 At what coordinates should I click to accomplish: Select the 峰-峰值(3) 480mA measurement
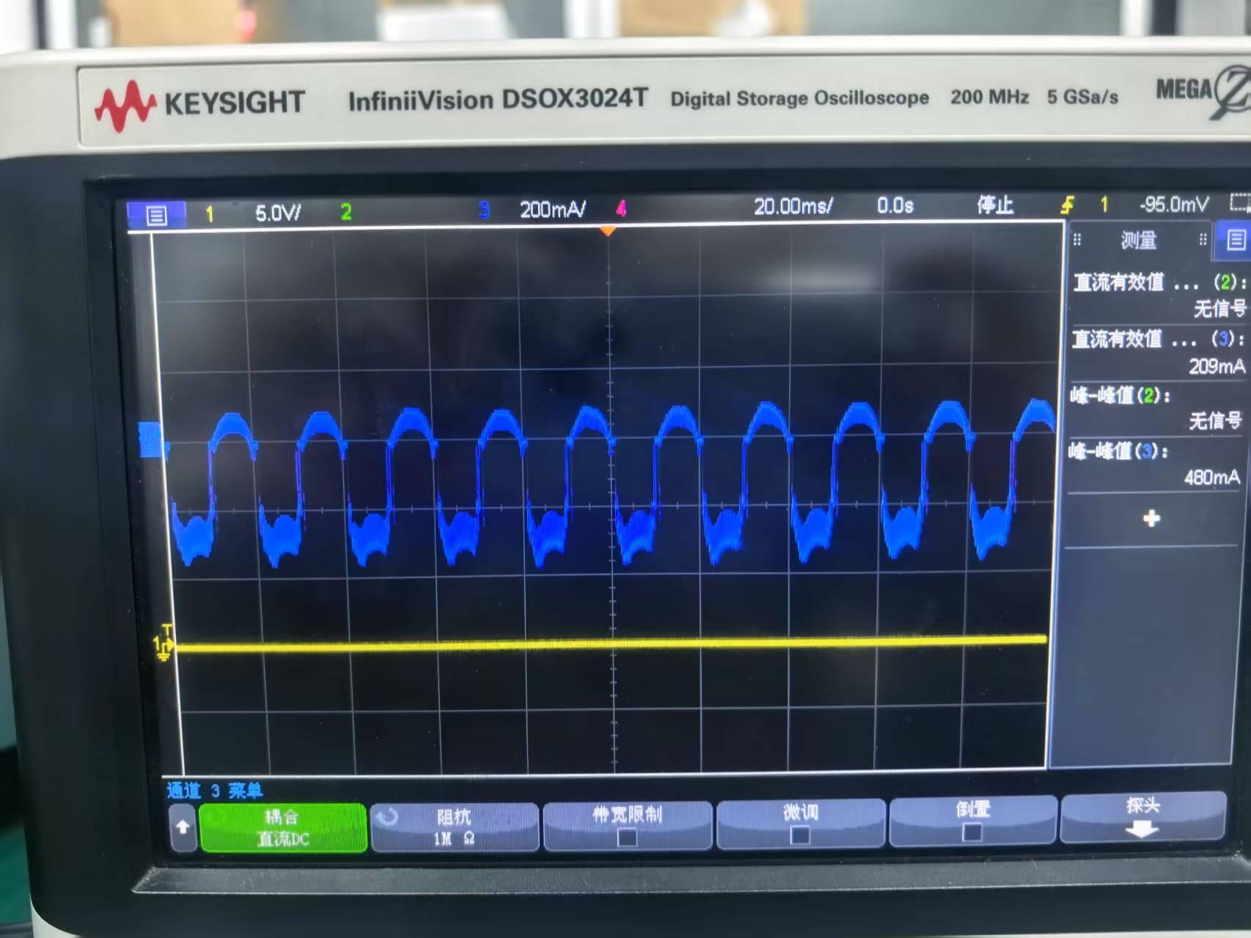point(1153,464)
